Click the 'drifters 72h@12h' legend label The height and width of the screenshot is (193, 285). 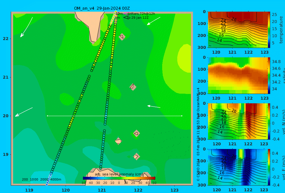coord(141,14)
